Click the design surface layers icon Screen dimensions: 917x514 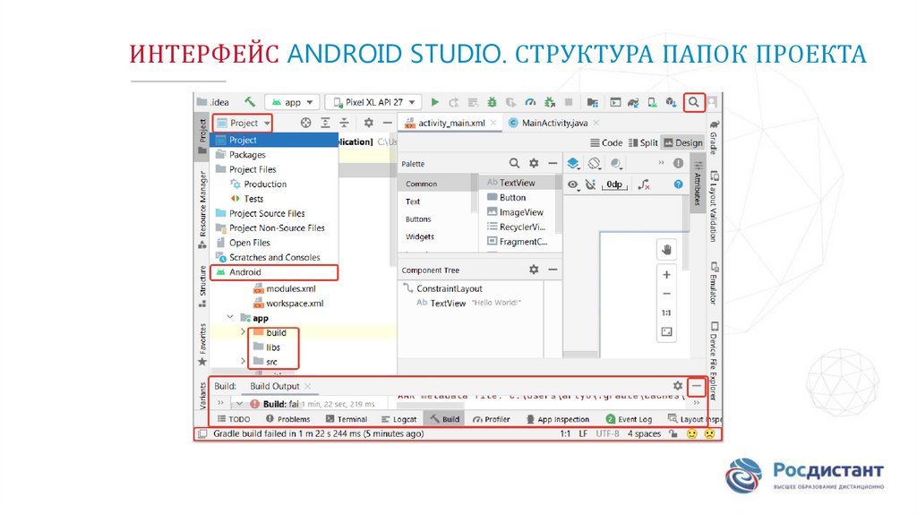coord(573,163)
